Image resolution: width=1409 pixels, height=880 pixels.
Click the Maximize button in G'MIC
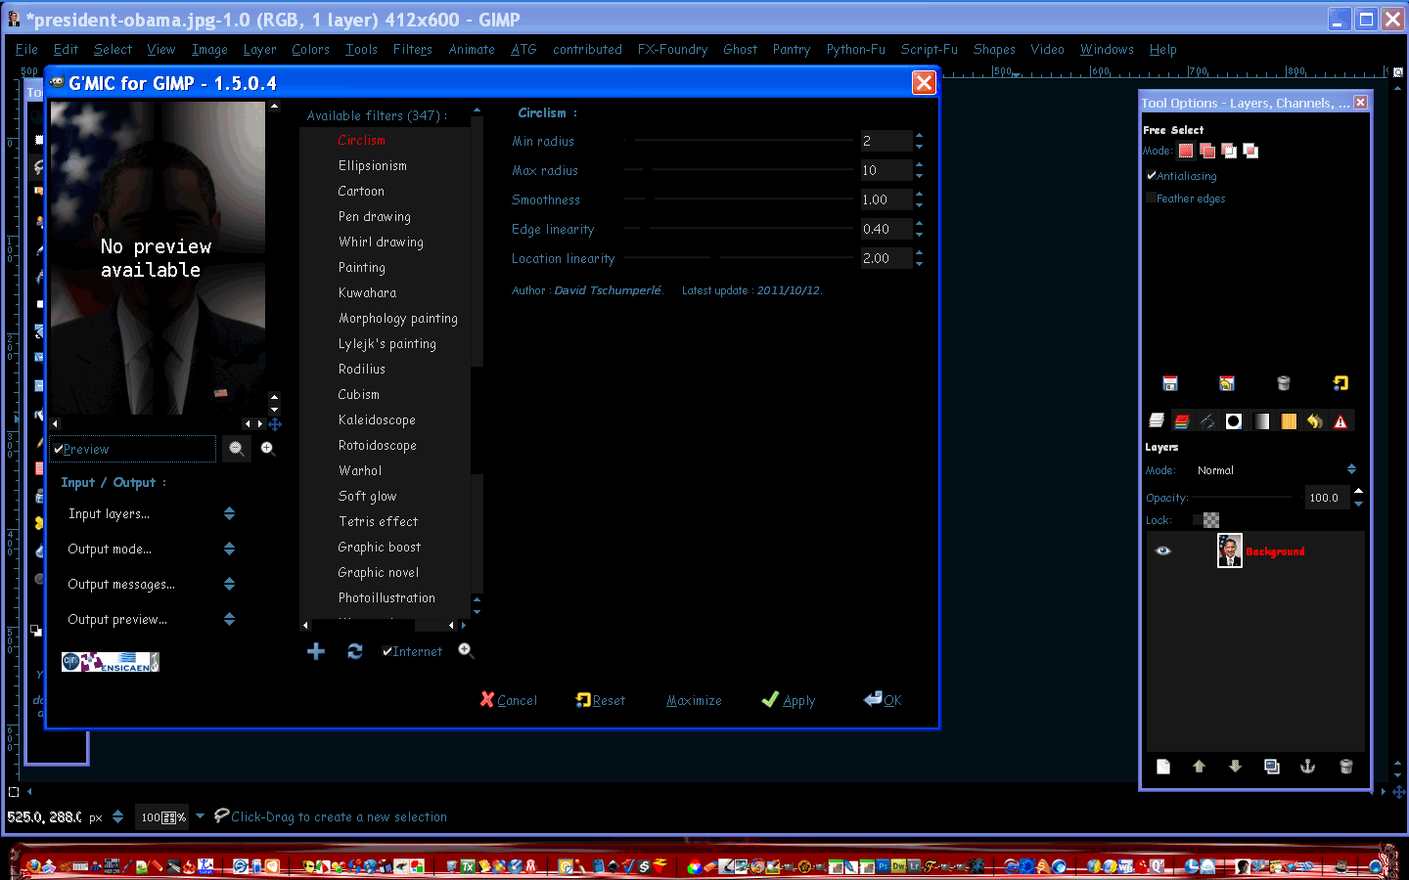(694, 700)
